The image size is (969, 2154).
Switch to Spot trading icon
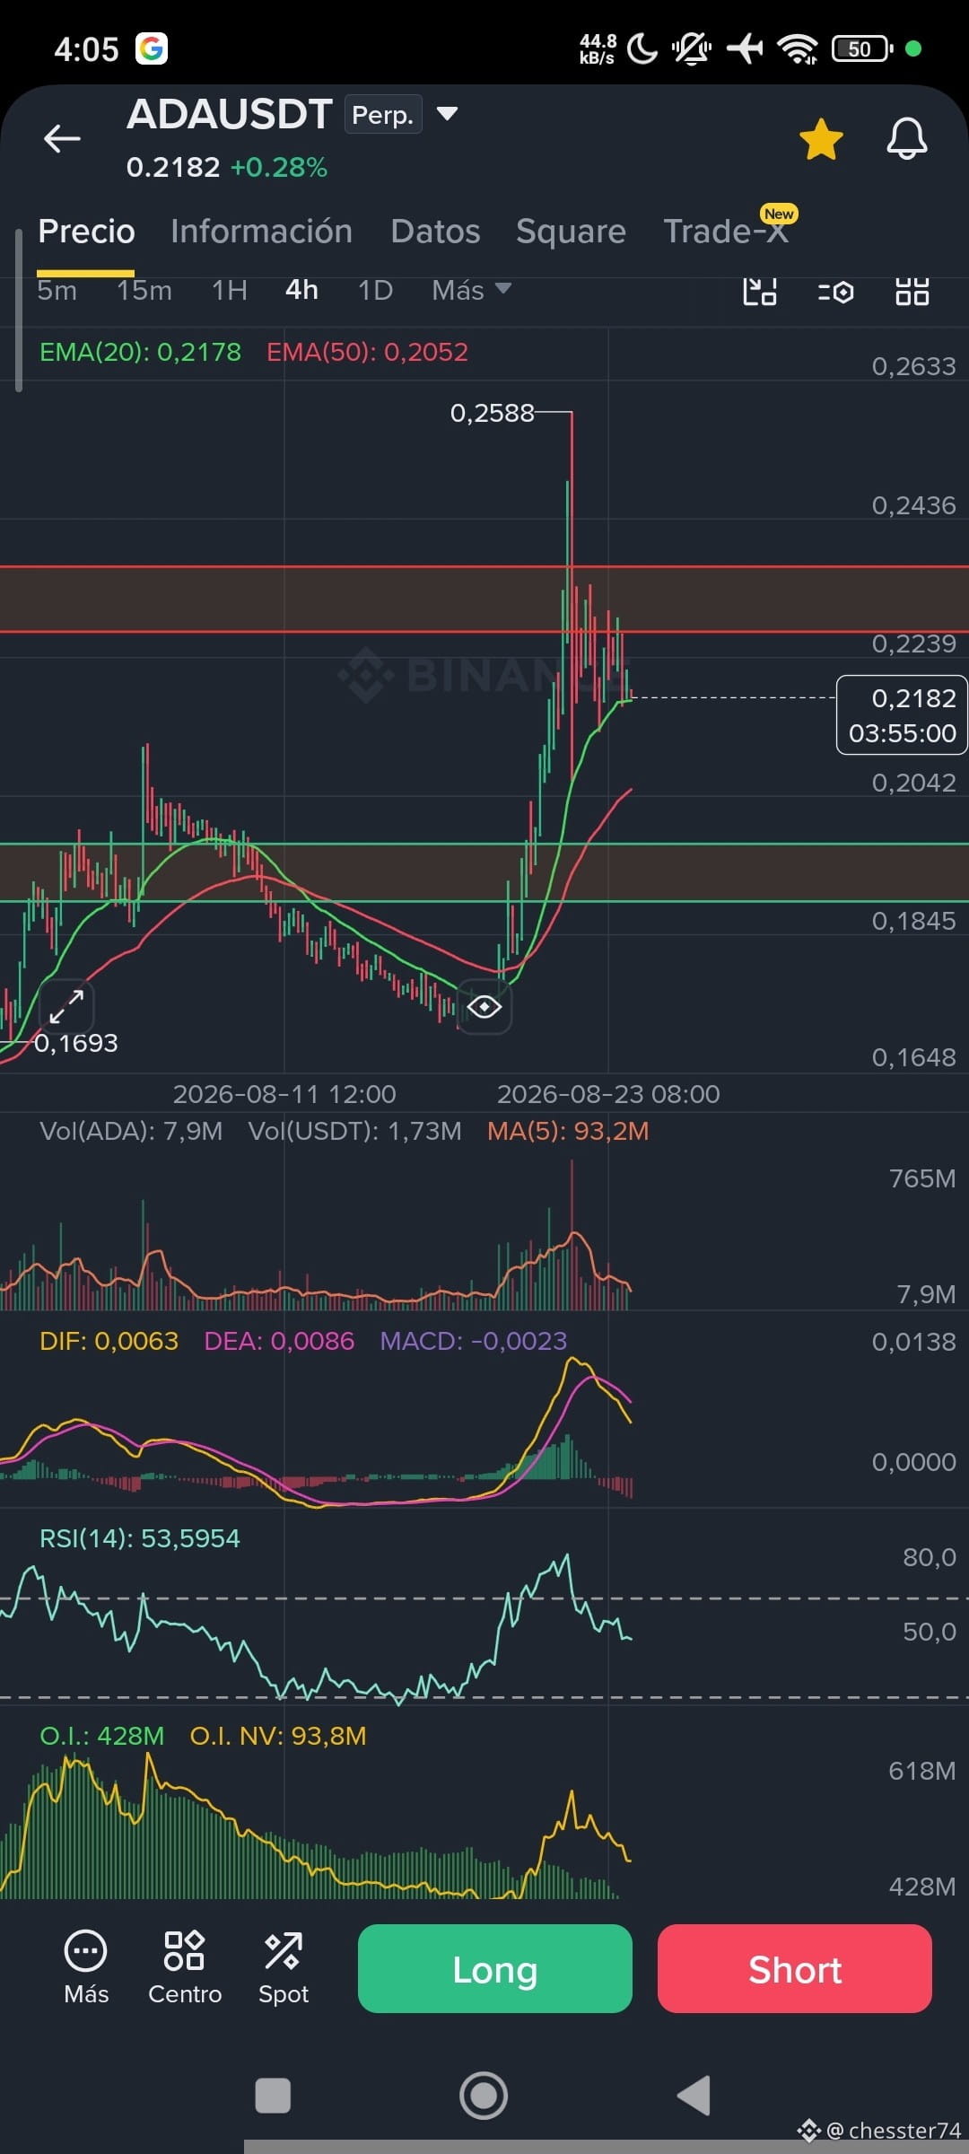284,1968
